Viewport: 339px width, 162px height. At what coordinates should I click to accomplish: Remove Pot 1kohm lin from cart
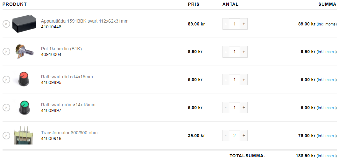coord(6,52)
